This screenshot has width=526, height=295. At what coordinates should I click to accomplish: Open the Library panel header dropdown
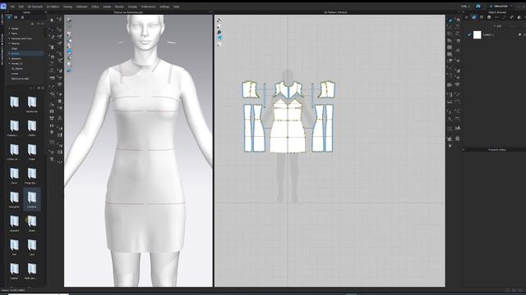tap(45, 12)
